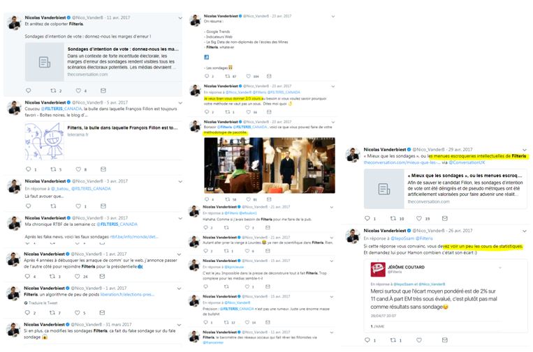The height and width of the screenshot is (352, 533).
Task: Retweet the 11 avr. 2017 sondages tweet
Action: [x=53, y=91]
